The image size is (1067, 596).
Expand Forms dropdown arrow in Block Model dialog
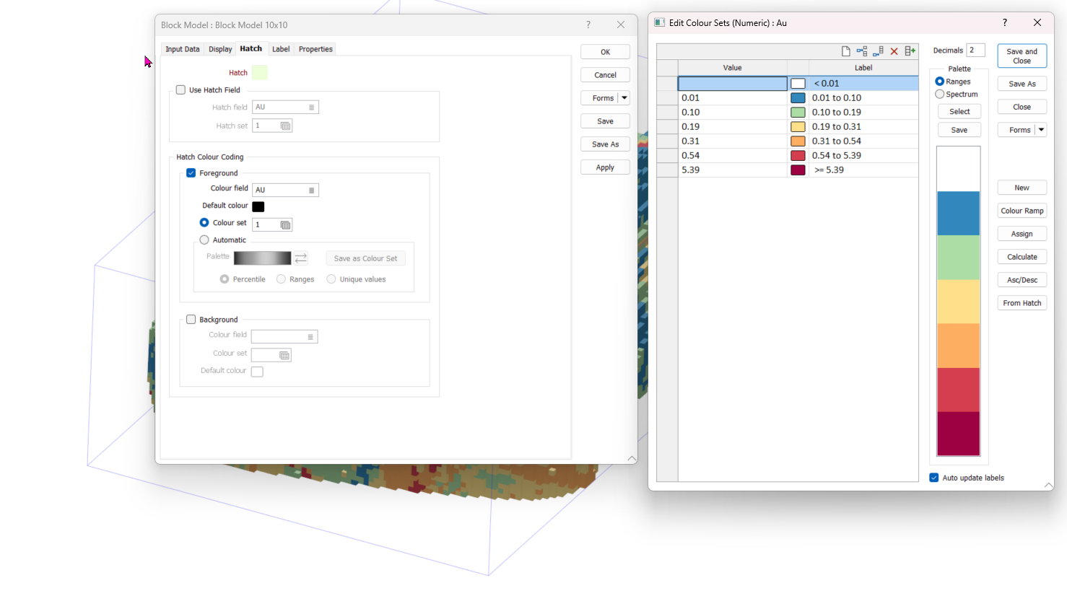click(624, 98)
